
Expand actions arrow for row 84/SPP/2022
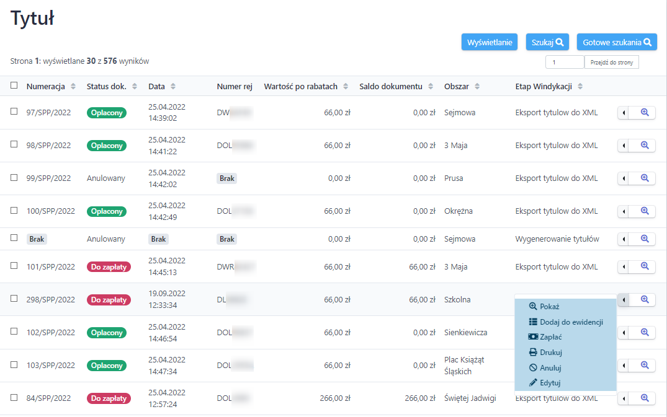[x=624, y=398]
